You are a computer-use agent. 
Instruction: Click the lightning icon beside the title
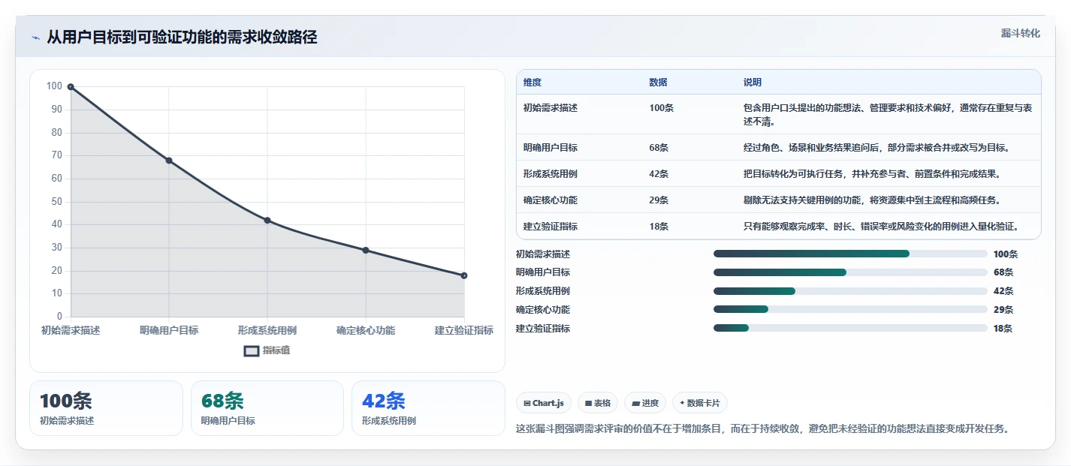(35, 38)
